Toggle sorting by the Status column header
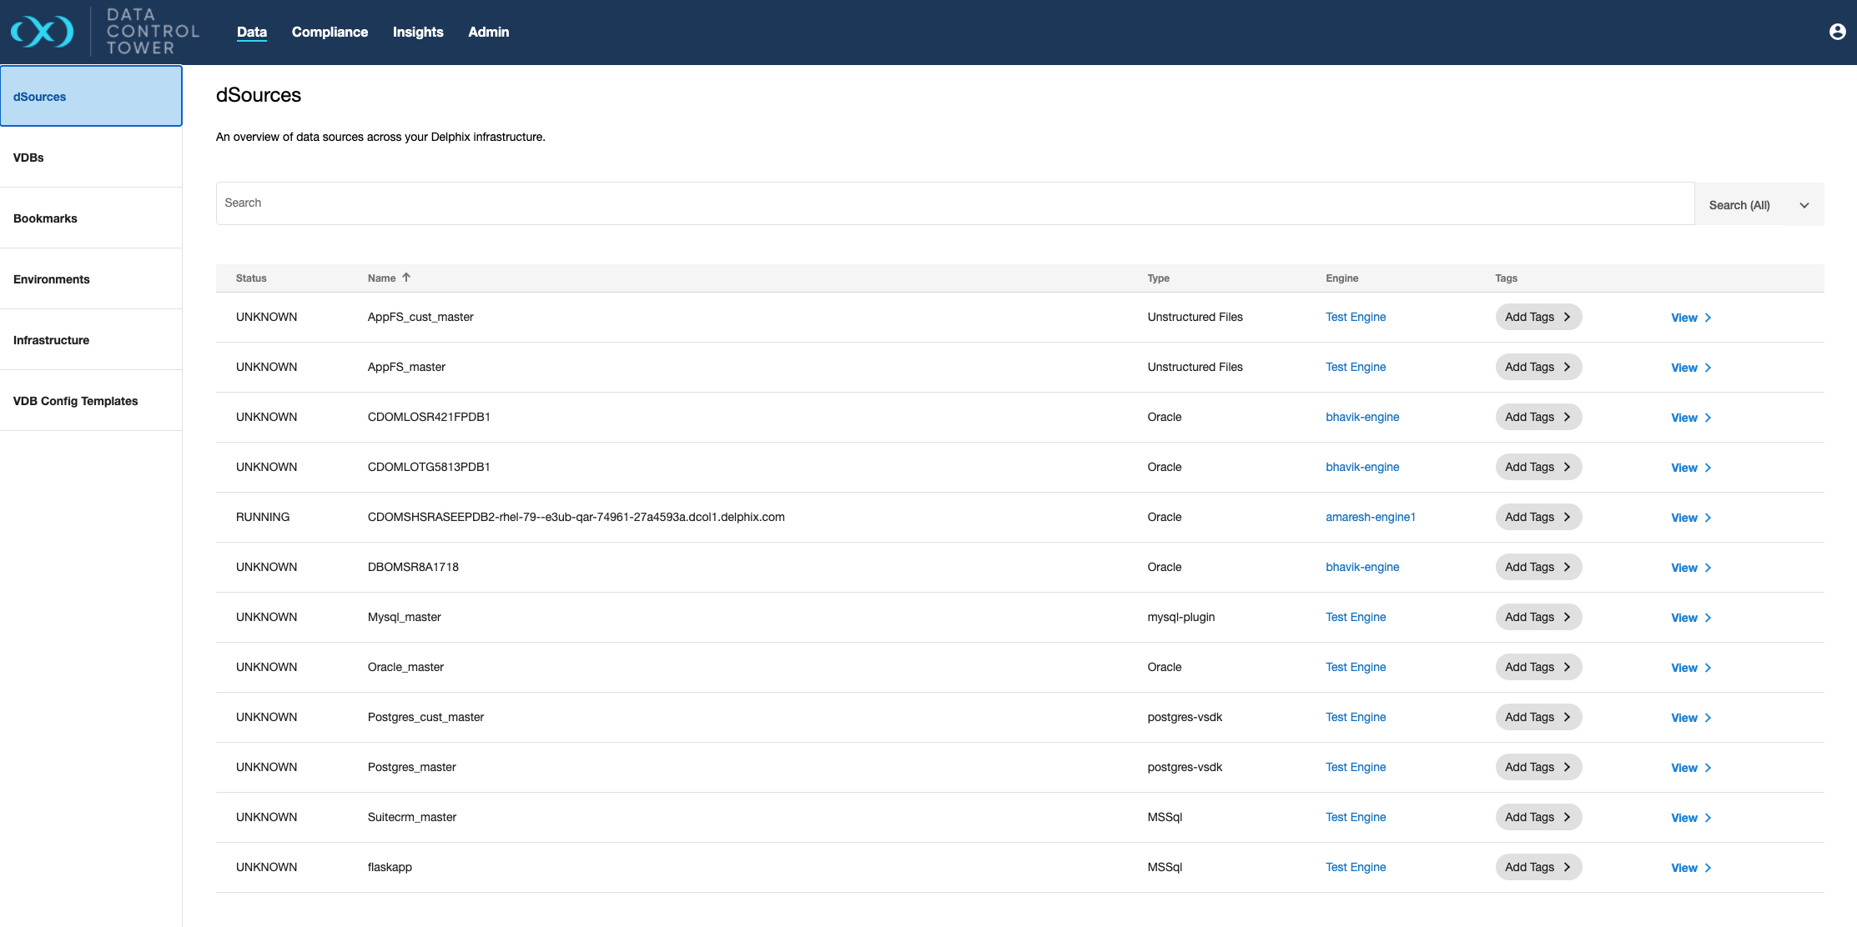The height and width of the screenshot is (927, 1857). [x=250, y=278]
